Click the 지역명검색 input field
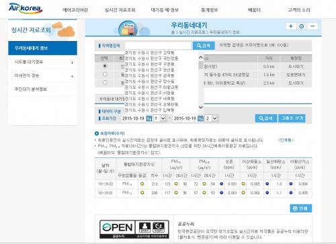This screenshot has height=244, width=336. pos(158,46)
